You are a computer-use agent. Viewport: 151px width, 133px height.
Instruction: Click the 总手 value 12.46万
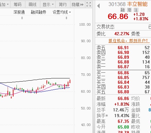(121, 110)
